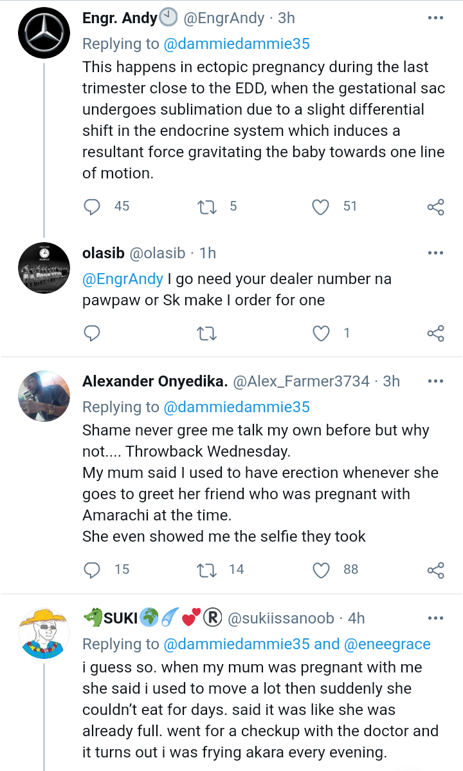
Task: Reply to Alexander Onyedika's tweet
Action: click(x=93, y=569)
